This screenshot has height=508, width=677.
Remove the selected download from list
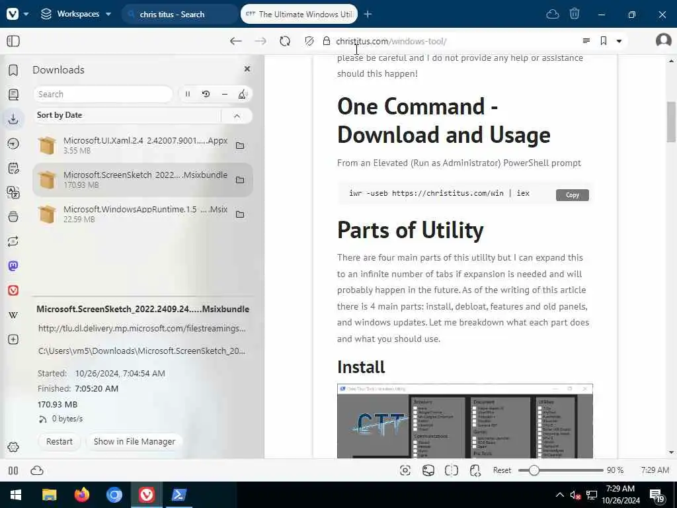click(225, 94)
